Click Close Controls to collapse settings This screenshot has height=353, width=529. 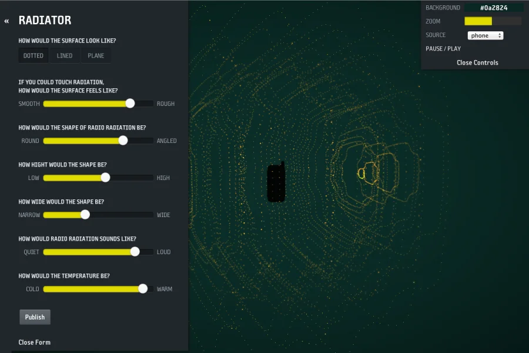[477, 62]
